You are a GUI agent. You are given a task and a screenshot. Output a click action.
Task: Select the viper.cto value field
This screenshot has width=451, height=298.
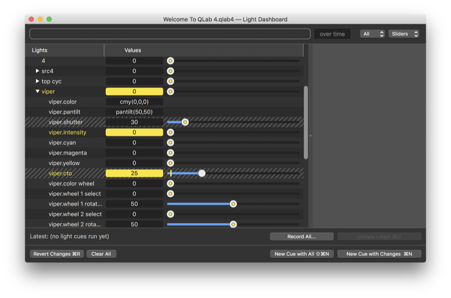134,173
